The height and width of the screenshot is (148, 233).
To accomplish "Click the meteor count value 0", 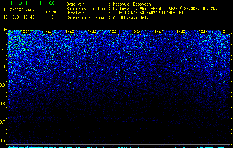I will point(53,17).
